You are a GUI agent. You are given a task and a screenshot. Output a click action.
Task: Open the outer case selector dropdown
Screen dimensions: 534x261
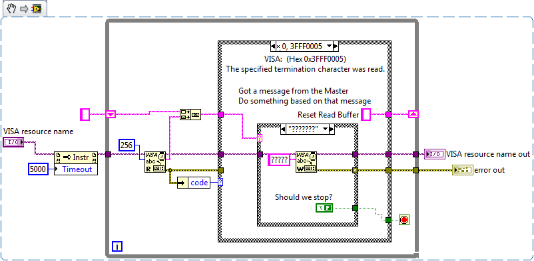pyautogui.click(x=329, y=46)
